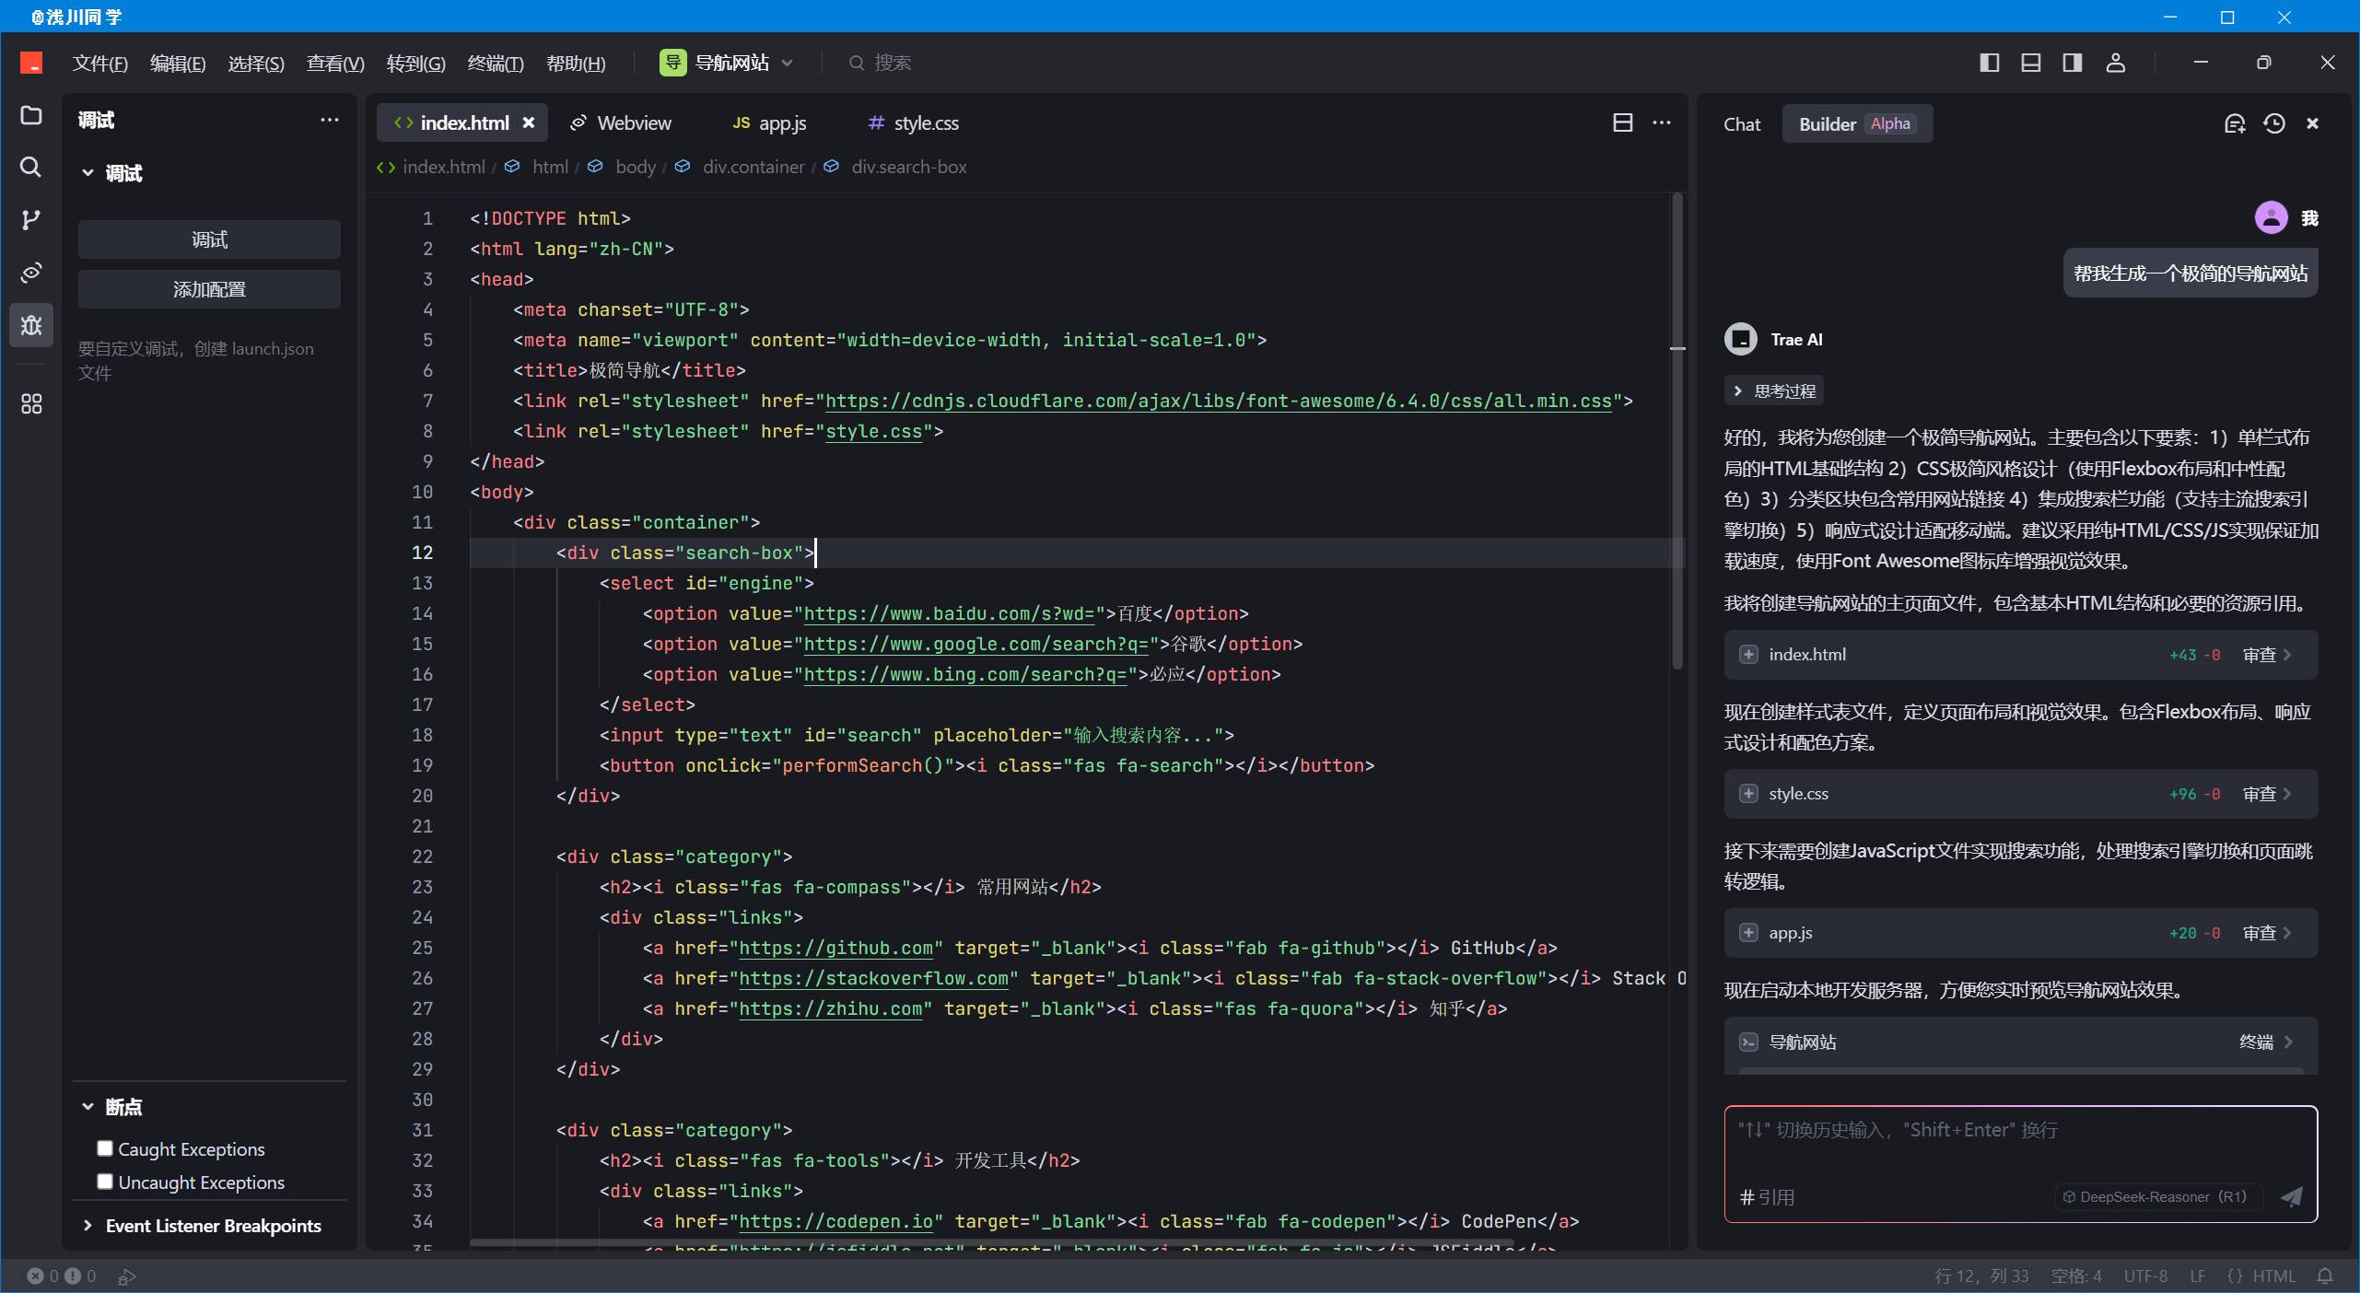Viewport: 2360px width, 1293px height.
Task: Open debug panel more actions ellipsis
Action: tap(329, 120)
